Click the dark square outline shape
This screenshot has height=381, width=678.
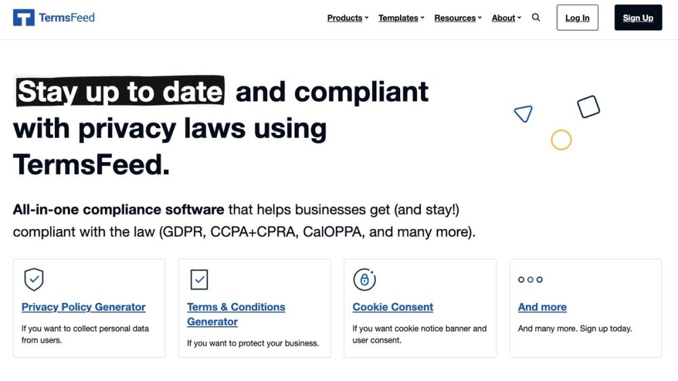pos(589,106)
